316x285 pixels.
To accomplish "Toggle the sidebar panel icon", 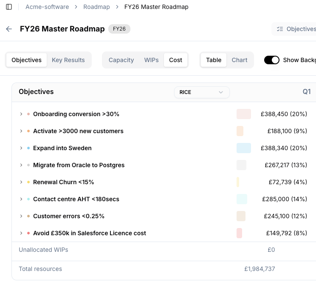I will (9, 7).
